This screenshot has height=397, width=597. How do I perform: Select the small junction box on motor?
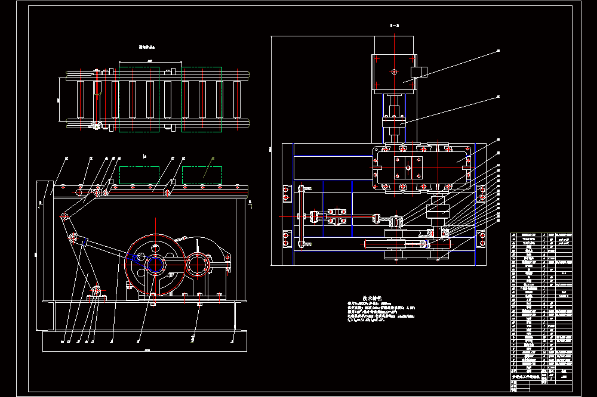coord(419,72)
